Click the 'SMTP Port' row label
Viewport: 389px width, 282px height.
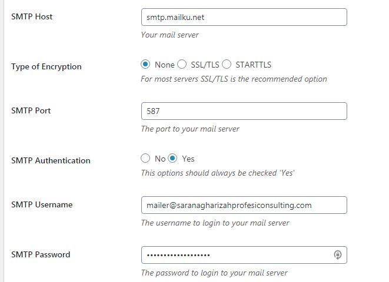pos(31,110)
